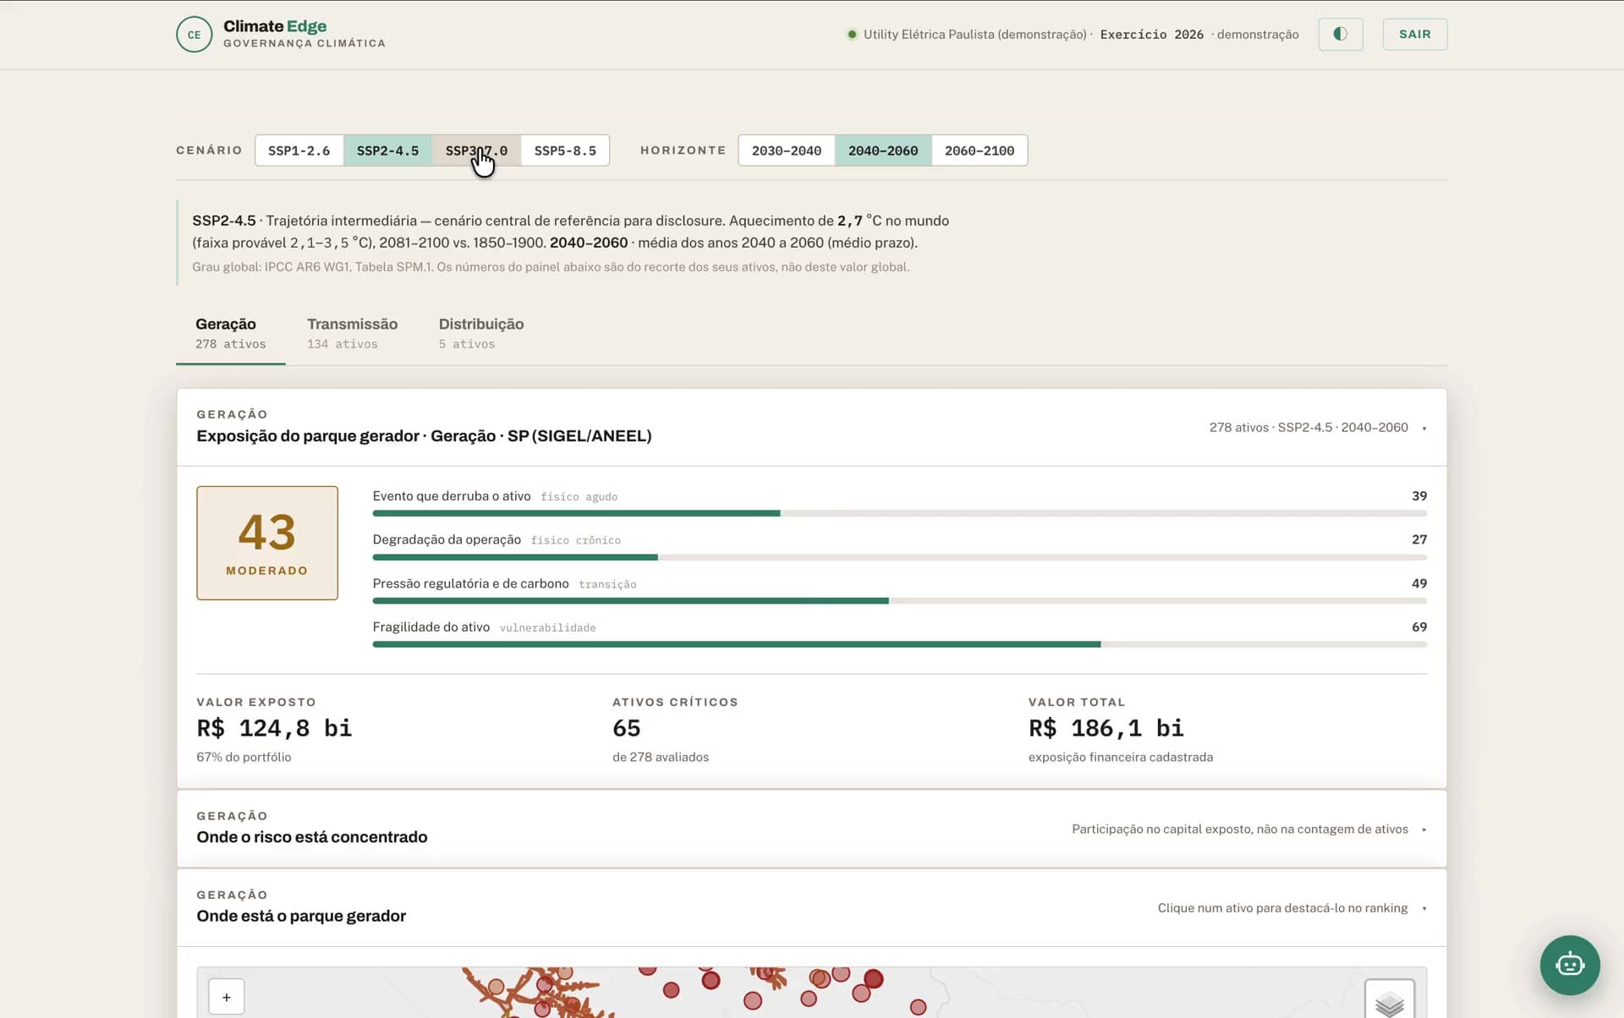Switch to the Distribuição tab
Screen dimensions: 1624x1018
tap(481, 333)
